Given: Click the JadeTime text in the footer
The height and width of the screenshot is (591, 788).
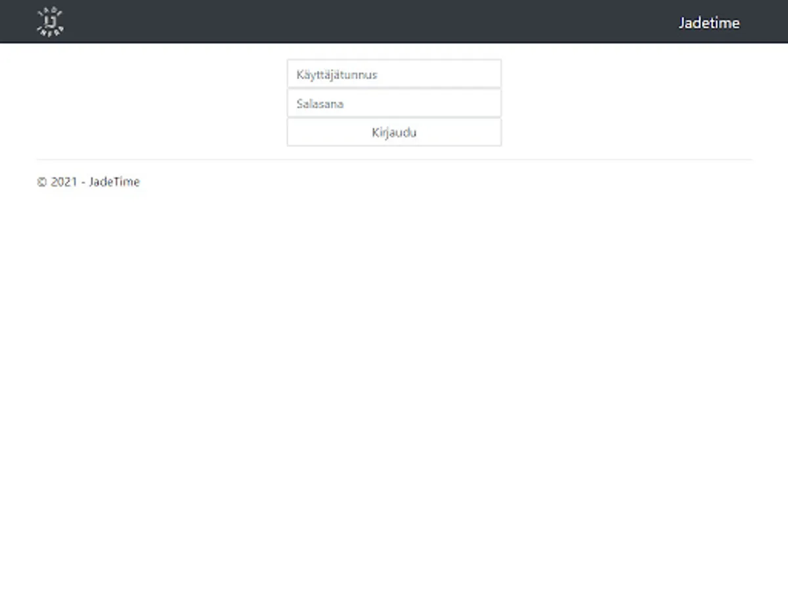Looking at the screenshot, I should [x=116, y=181].
